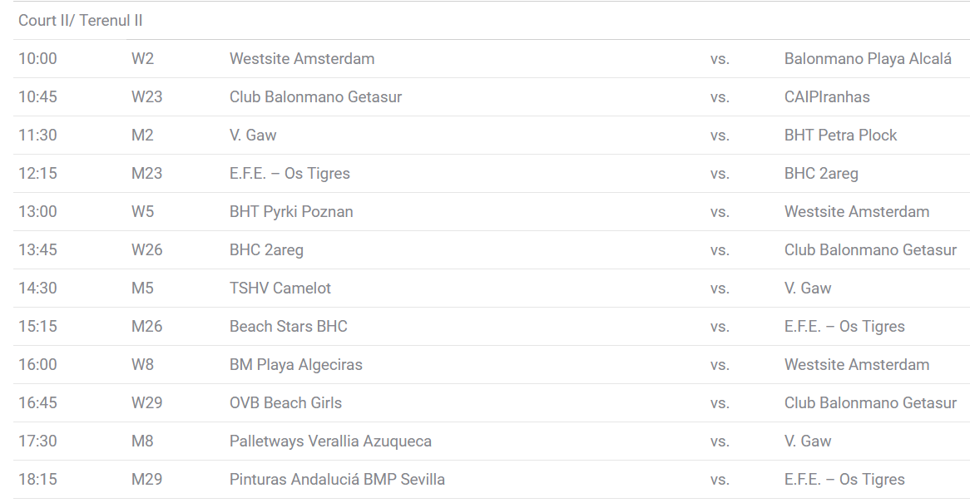Select team Beach Stars BHC
970x503 pixels.
(x=289, y=327)
